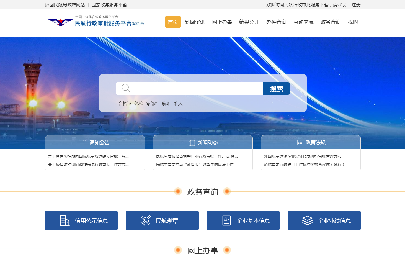The image size is (405, 265).
Task: Go to 网上办事 in navigation bar
Action: point(222,22)
